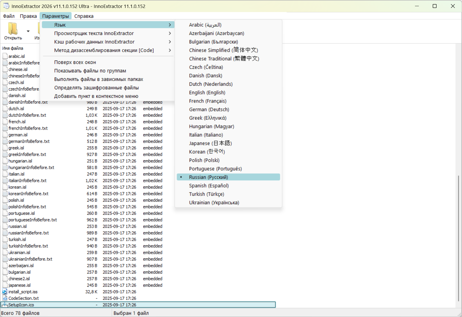
Task: Click the CodeSection.txt file icon
Action: (5, 298)
